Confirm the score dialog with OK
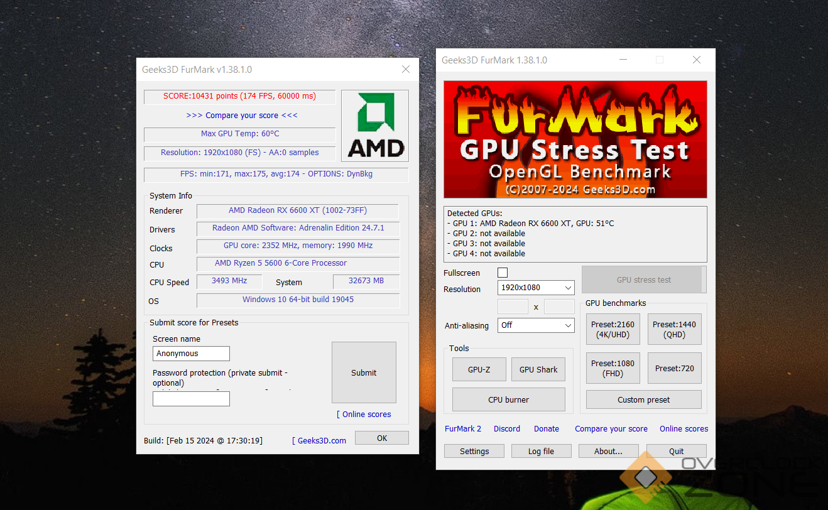Screen dimensions: 828x510 (x=382, y=438)
